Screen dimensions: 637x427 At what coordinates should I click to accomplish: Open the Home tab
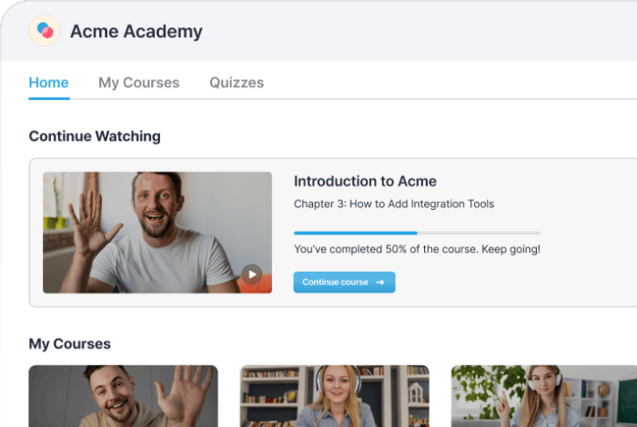pyautogui.click(x=48, y=83)
